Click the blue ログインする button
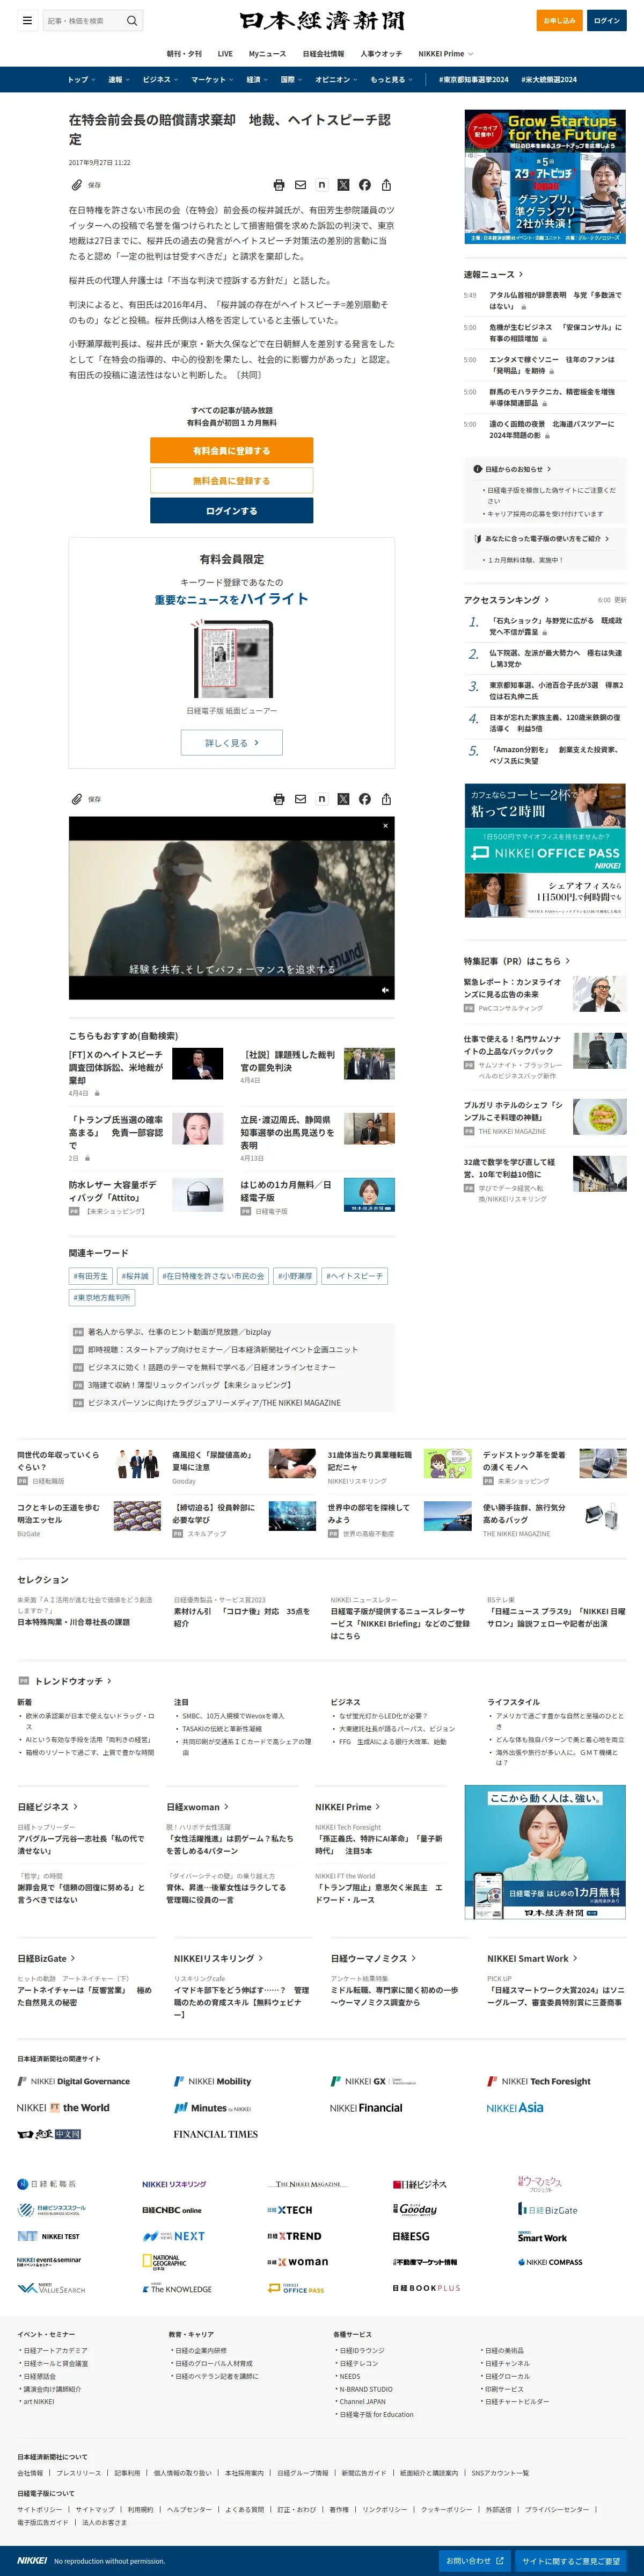 232,511
